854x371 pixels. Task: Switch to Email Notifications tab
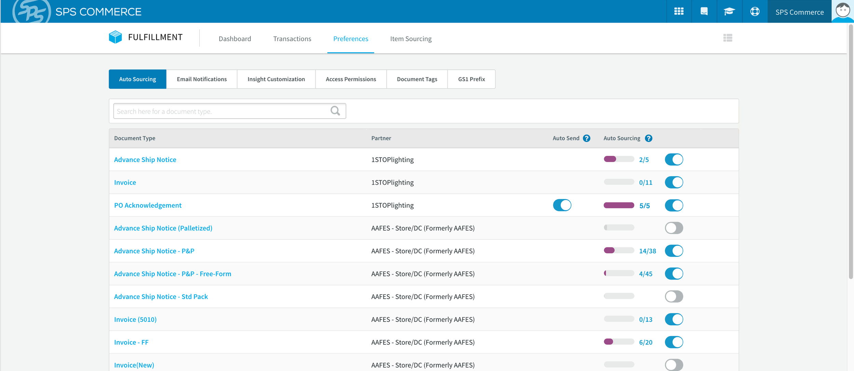point(202,79)
